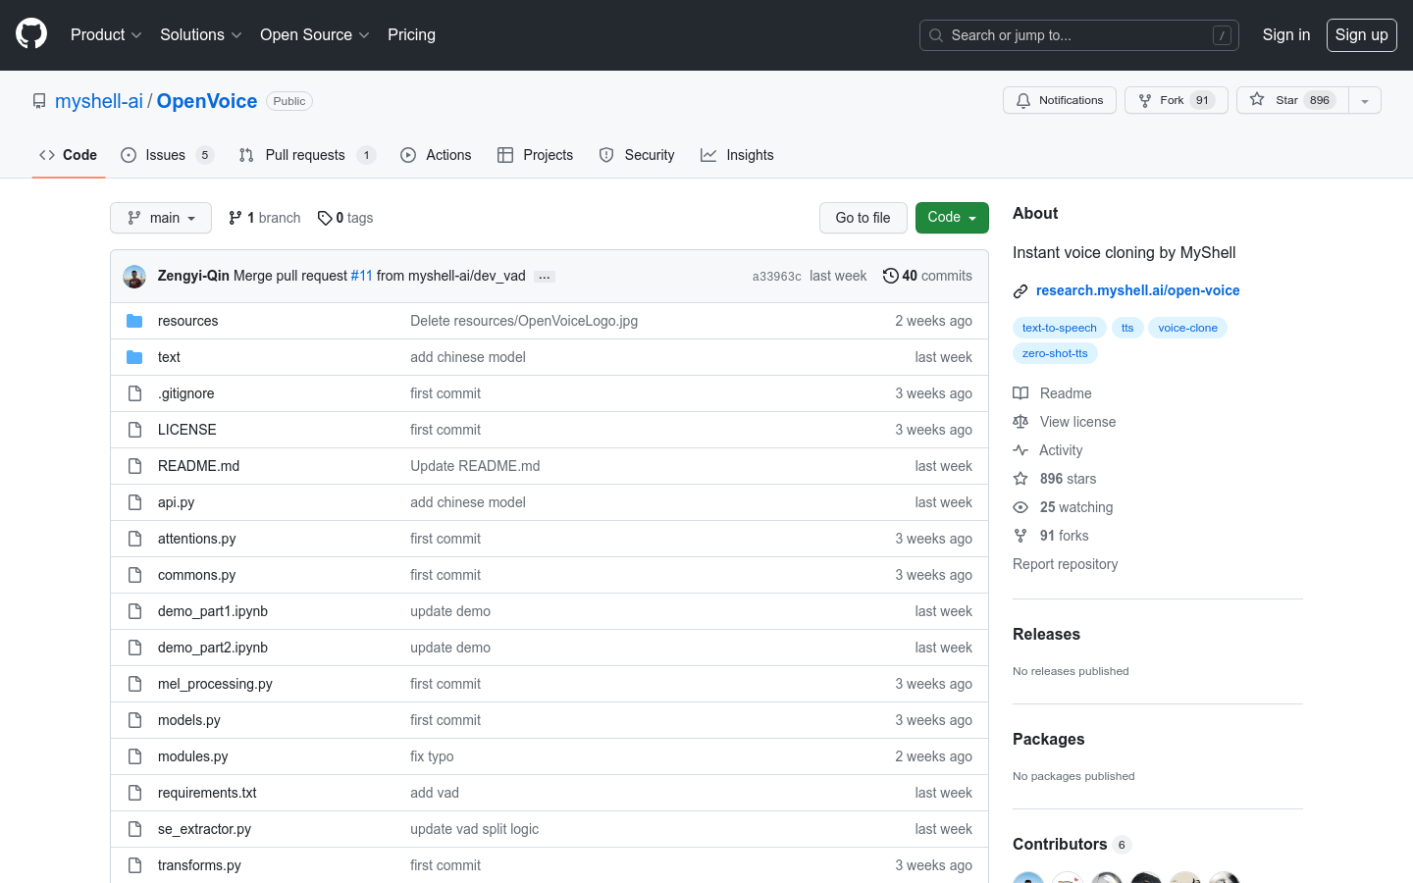Click the models.py file icon

point(134,720)
